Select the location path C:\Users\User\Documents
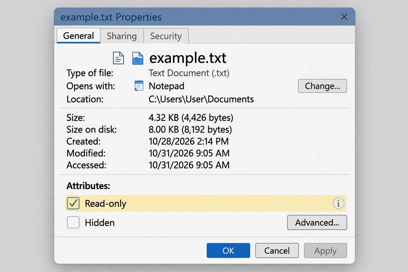This screenshot has height=272, width=408. pos(201,99)
